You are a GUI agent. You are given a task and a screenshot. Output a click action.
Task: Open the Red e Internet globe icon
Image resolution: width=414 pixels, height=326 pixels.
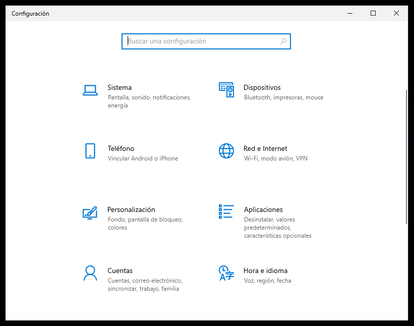(226, 151)
